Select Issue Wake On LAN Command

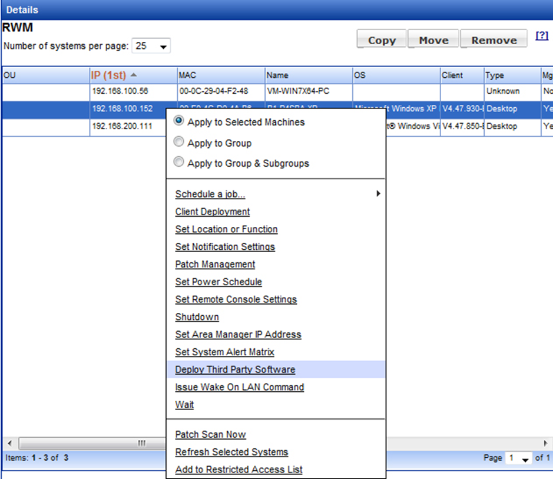click(x=239, y=387)
